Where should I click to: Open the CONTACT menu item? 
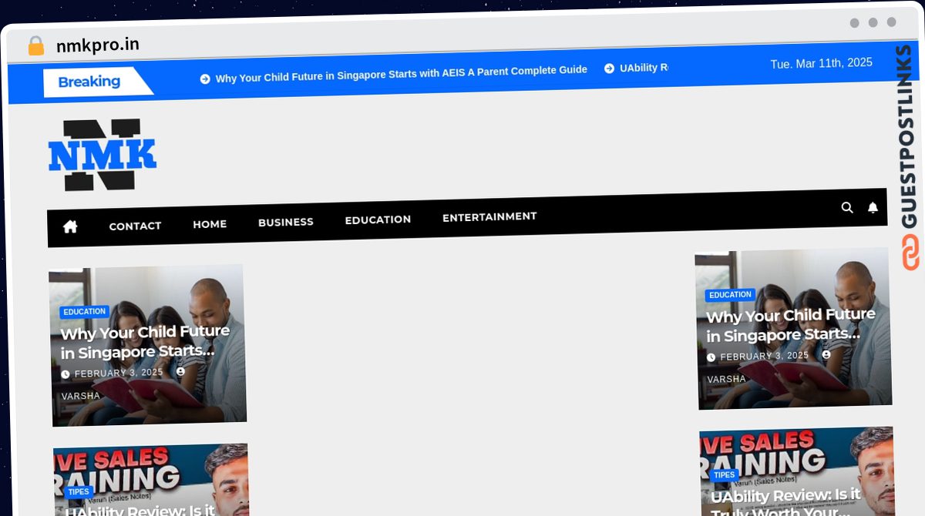coord(135,226)
